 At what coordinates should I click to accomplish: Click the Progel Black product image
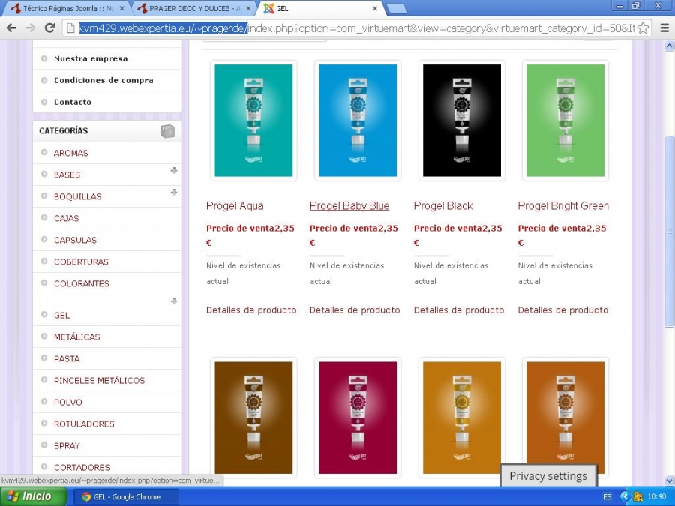(x=462, y=121)
